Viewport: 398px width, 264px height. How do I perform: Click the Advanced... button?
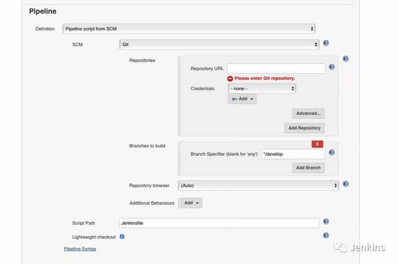[x=308, y=114]
